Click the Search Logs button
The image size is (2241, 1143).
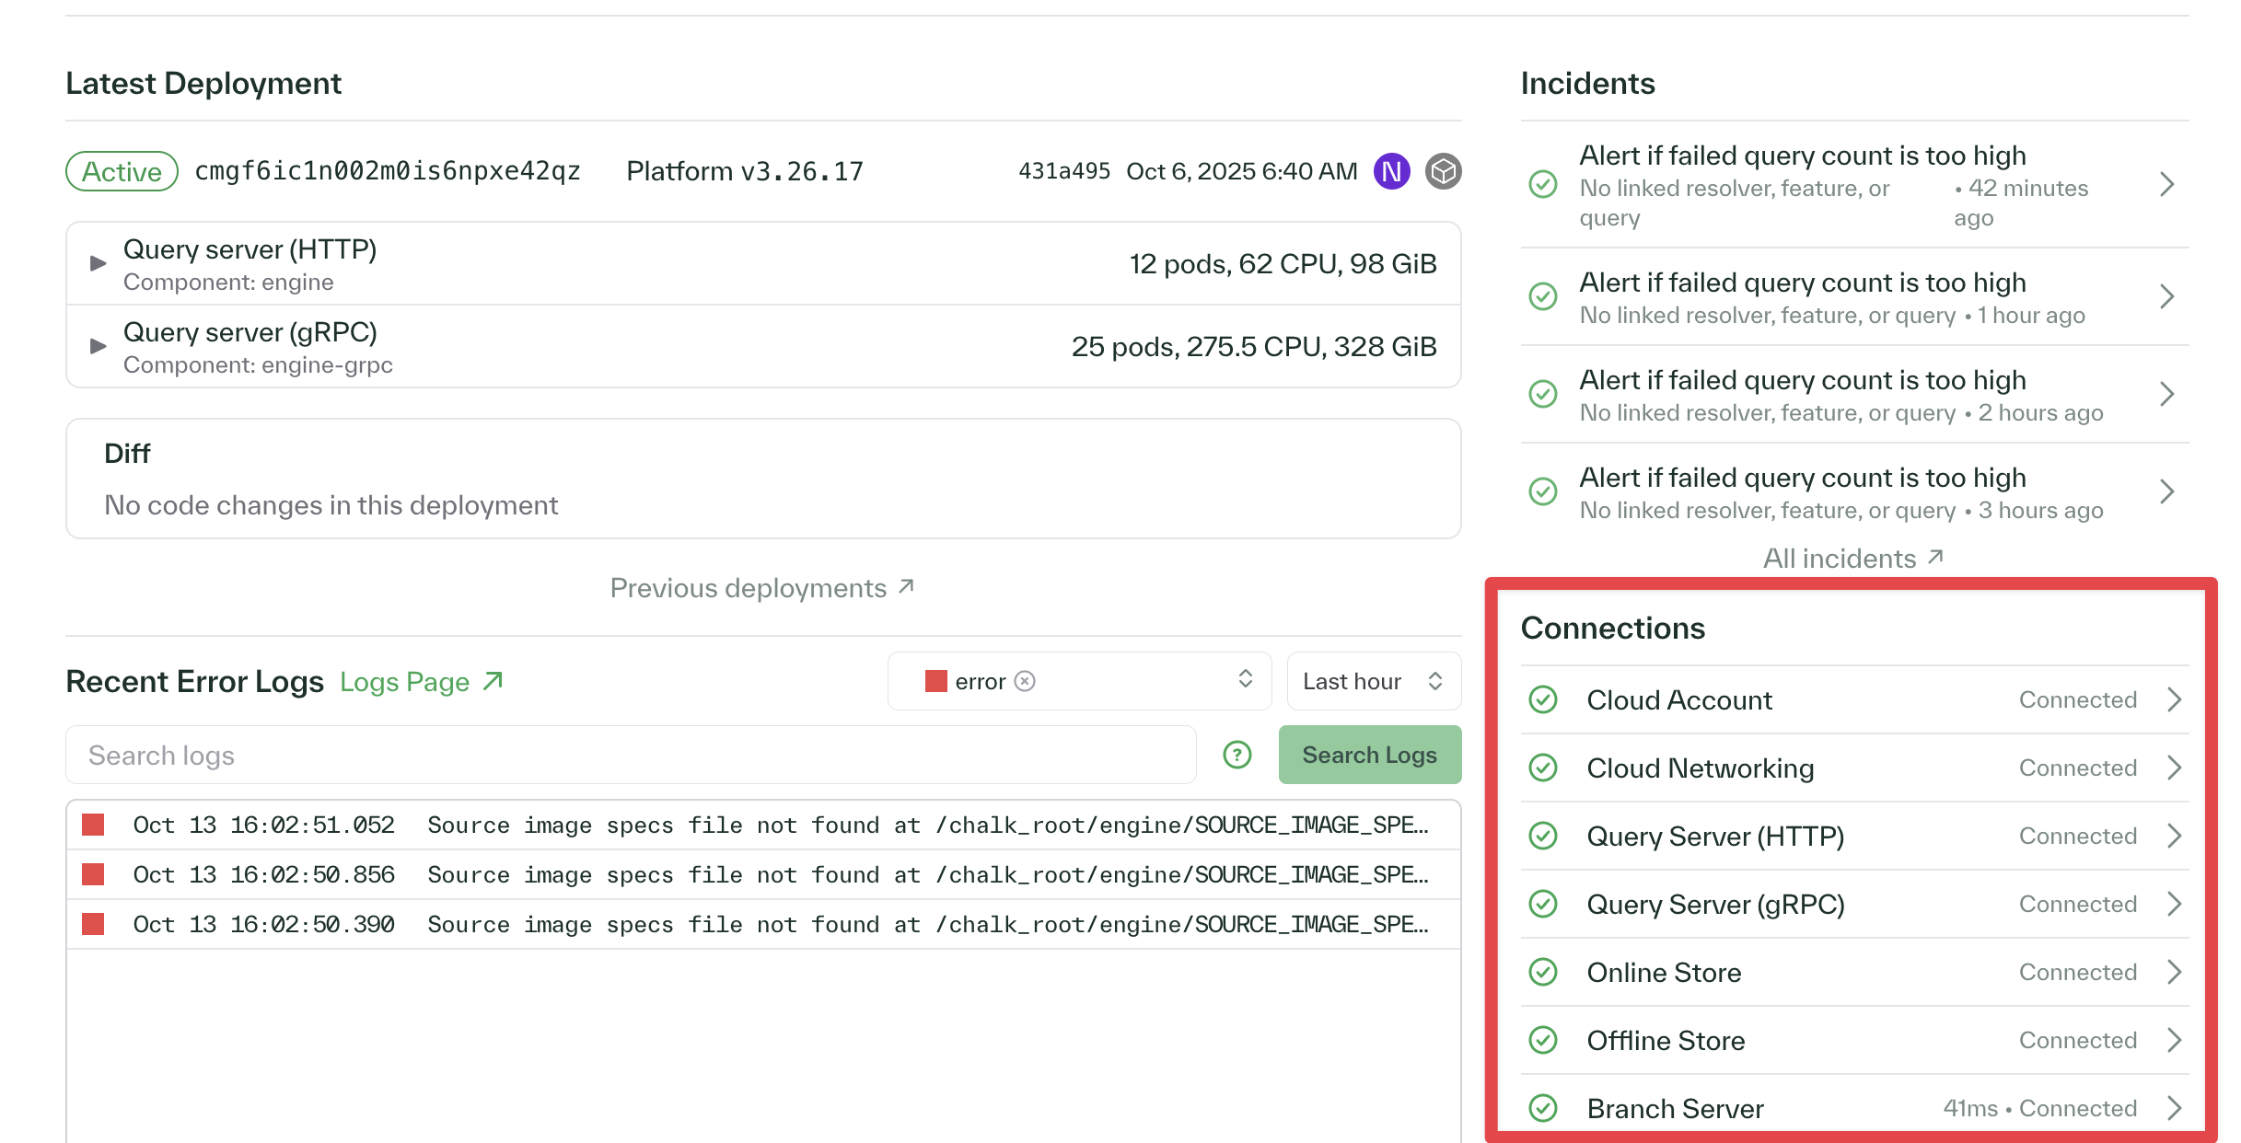click(x=1369, y=755)
